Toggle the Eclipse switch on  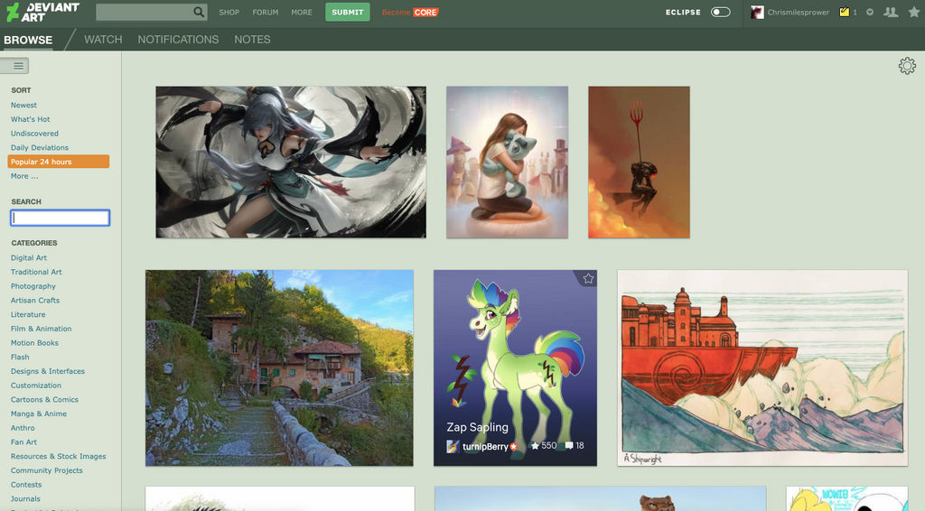point(720,12)
